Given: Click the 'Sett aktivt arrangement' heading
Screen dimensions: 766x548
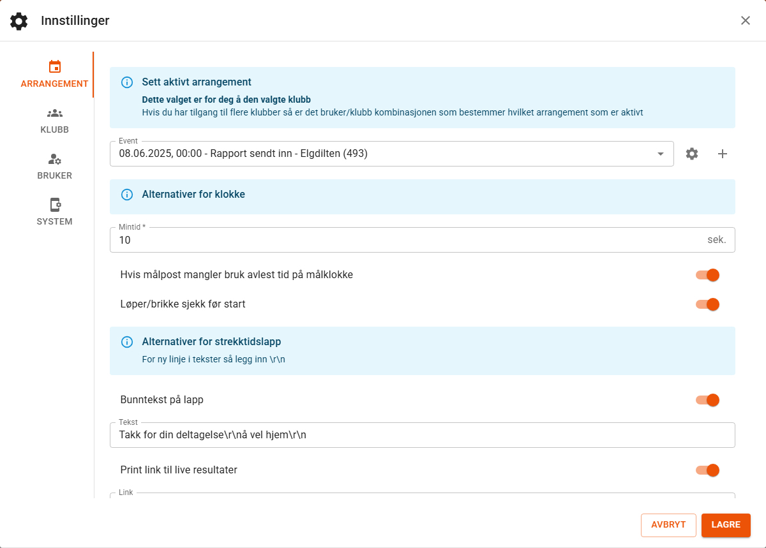Looking at the screenshot, I should click(x=197, y=82).
